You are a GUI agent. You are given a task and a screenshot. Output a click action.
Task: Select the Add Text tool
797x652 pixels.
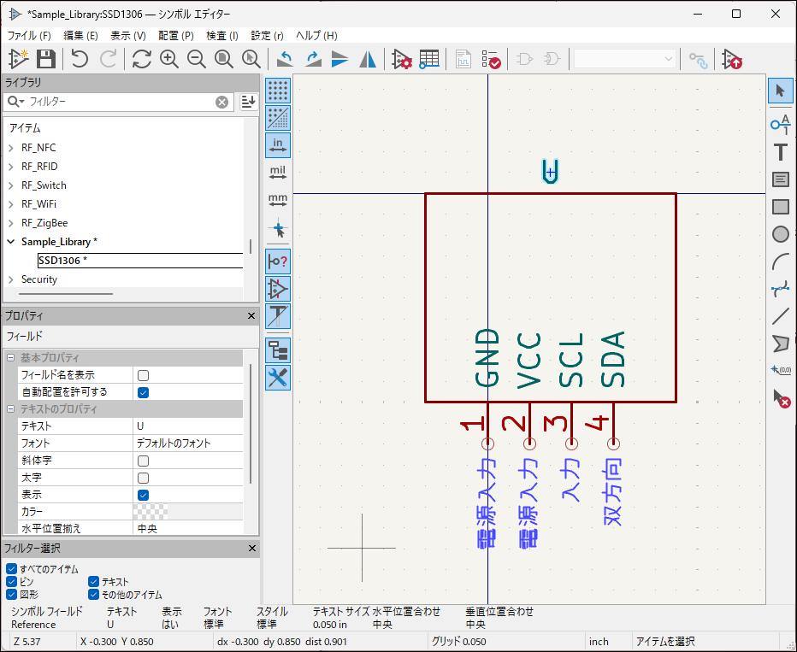pyautogui.click(x=780, y=152)
